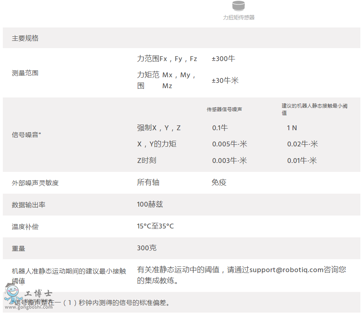Click the signal noise footnote text

93,302
